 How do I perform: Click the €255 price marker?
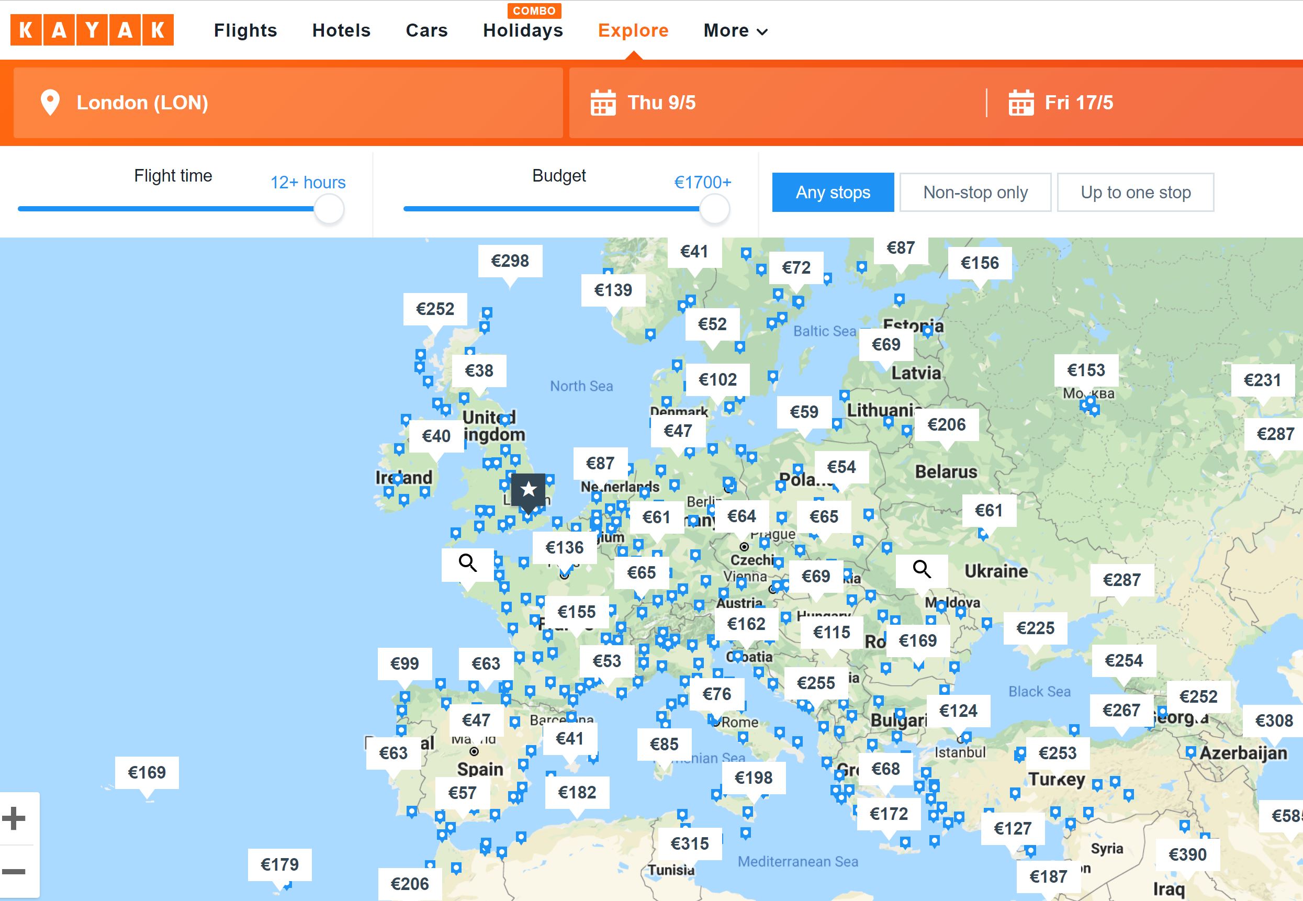click(816, 683)
